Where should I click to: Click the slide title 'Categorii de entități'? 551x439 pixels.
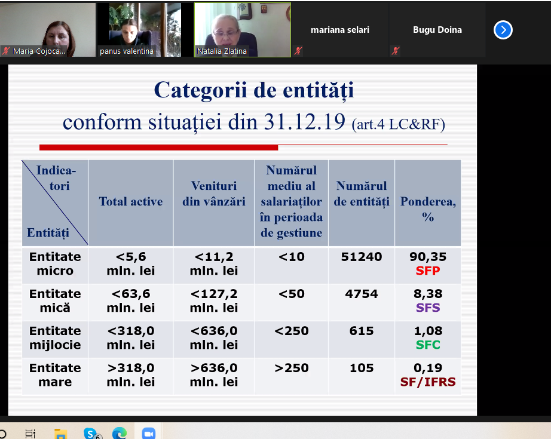click(x=254, y=90)
